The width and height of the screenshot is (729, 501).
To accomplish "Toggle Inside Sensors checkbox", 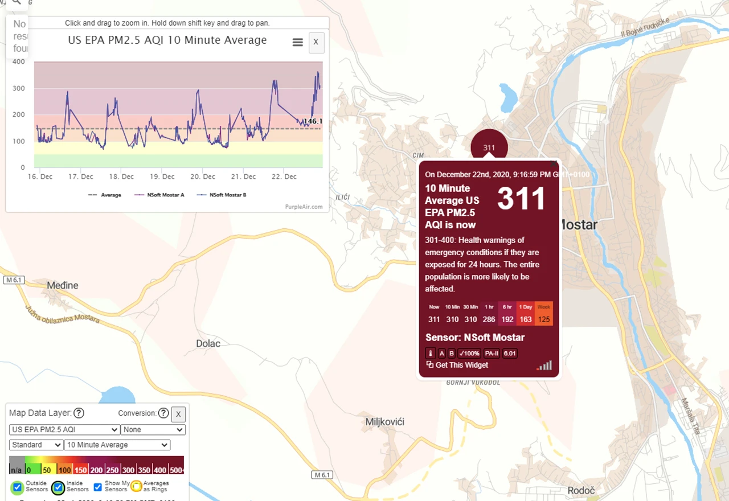I will click(x=58, y=487).
